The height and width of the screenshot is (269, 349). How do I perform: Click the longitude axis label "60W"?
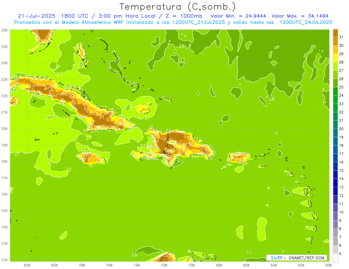coord(329,265)
